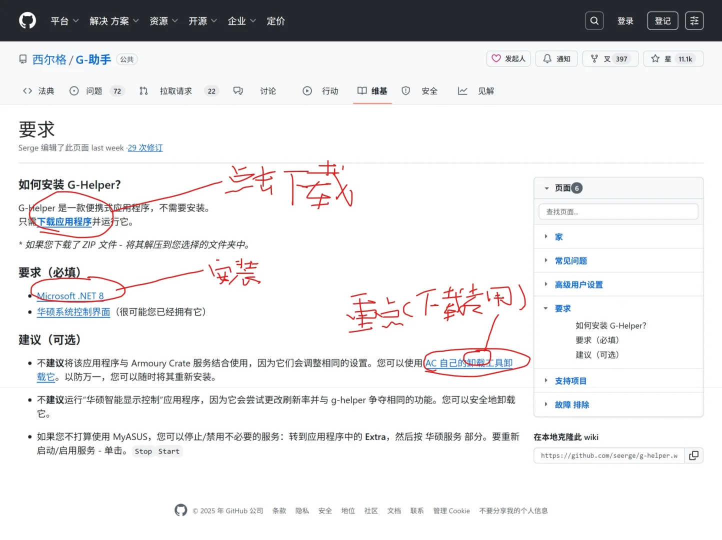722x540 pixels.
Task: Sponsor the project via the 发起人 heart icon
Action: [496, 58]
